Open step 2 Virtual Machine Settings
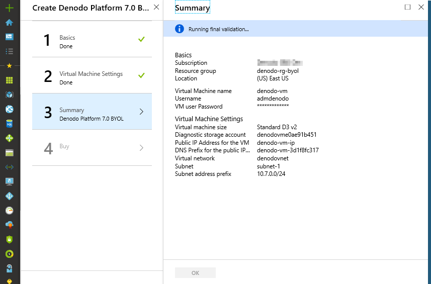431x284 pixels. coord(92,75)
